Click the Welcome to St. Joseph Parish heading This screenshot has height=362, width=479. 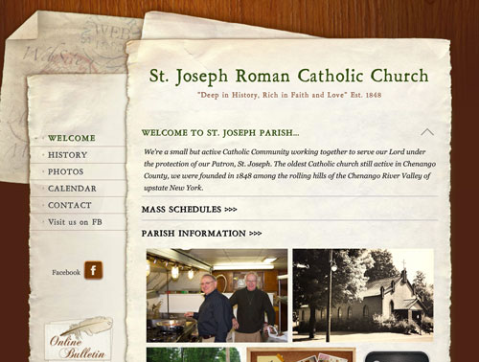click(220, 133)
